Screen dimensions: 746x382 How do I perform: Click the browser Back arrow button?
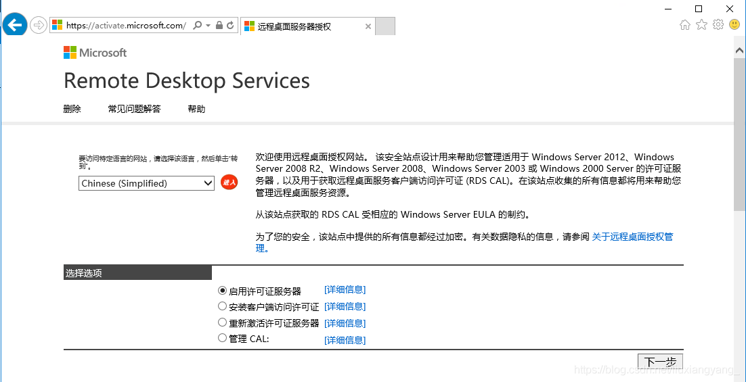coord(15,26)
